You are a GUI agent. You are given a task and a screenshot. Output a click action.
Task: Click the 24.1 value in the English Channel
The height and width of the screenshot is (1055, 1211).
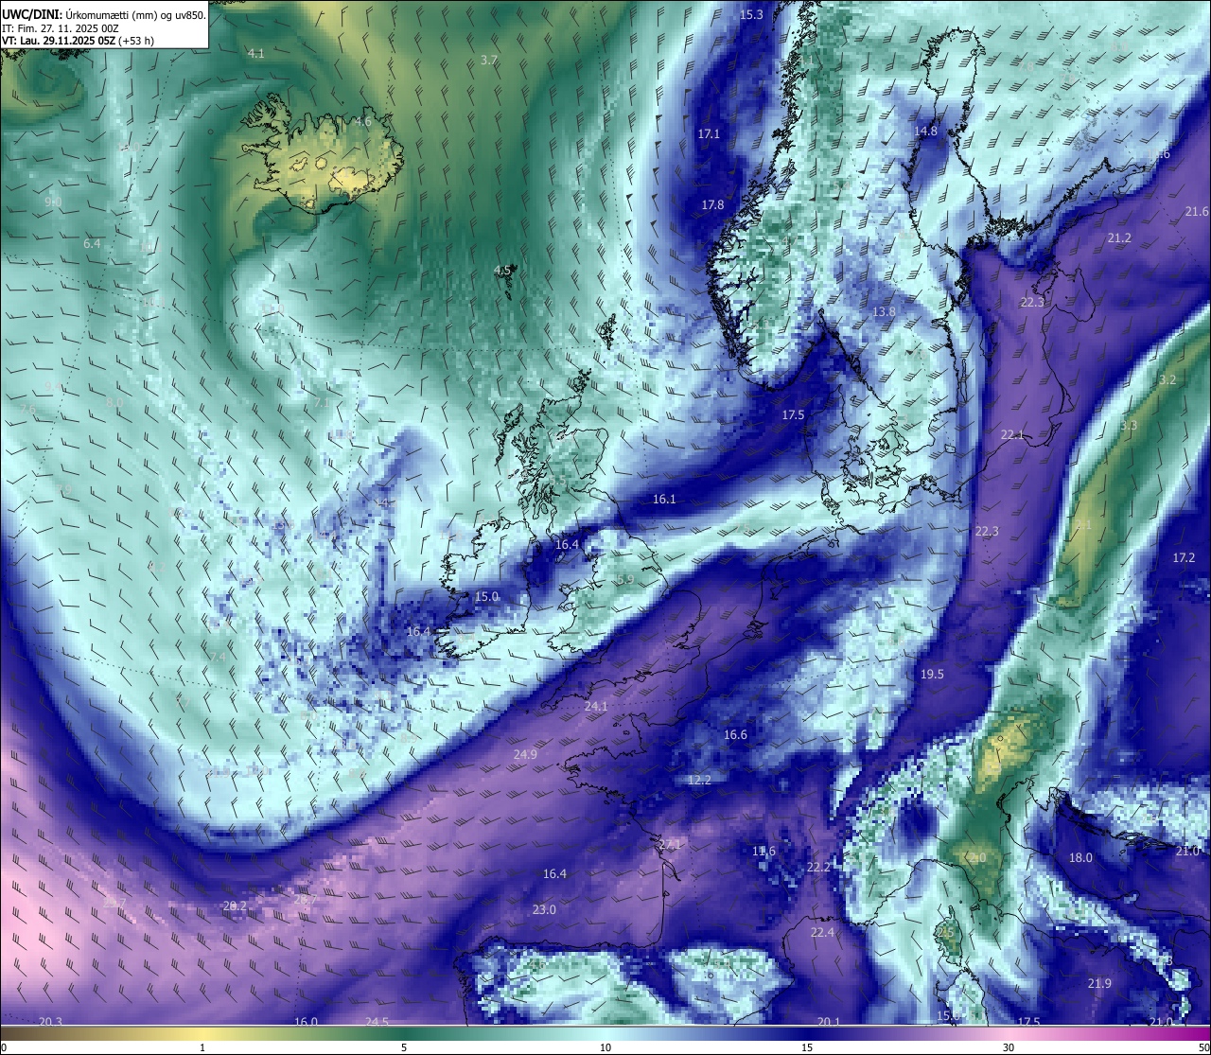pos(596,707)
